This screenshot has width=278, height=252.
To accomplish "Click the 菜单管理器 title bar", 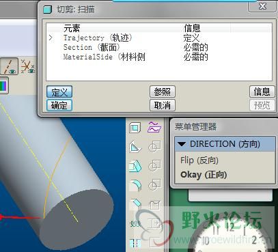I will 223,126.
